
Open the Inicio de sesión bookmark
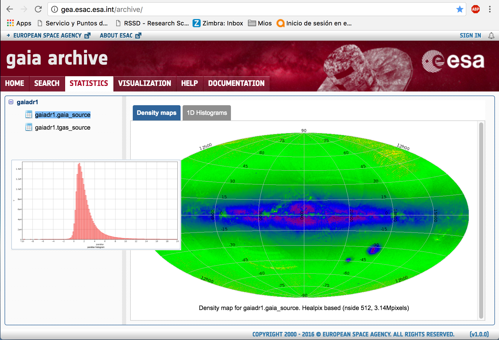314,23
